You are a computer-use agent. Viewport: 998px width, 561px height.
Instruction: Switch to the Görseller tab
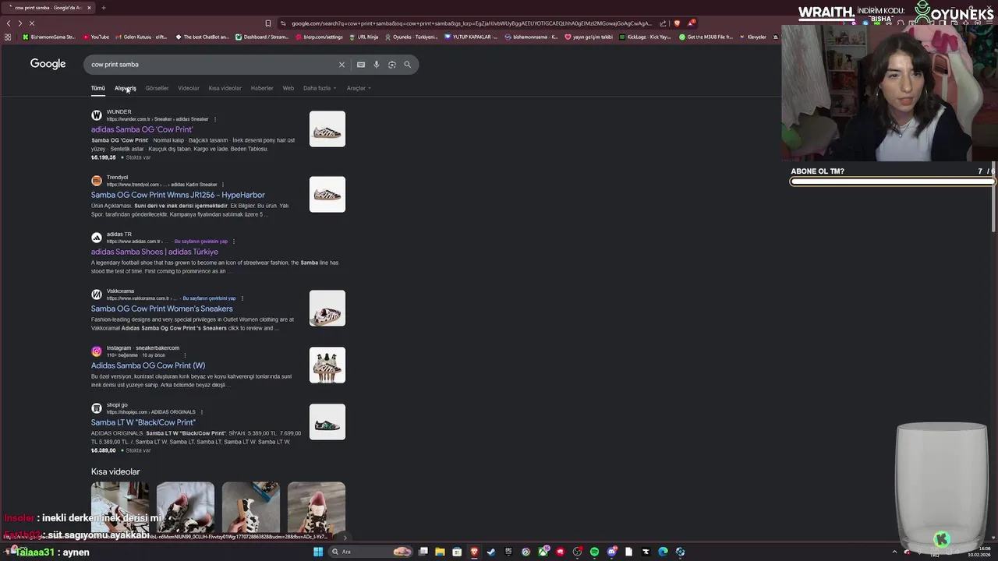157,88
